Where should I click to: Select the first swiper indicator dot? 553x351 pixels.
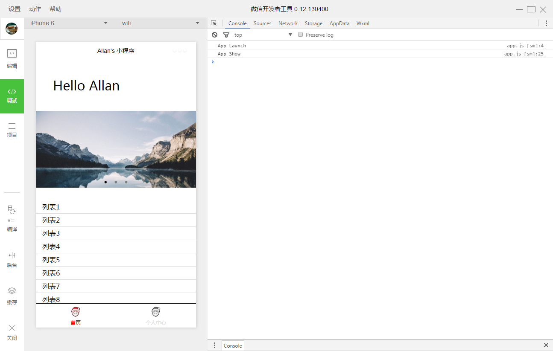pyautogui.click(x=105, y=182)
